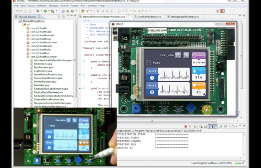Toggle Link with Editor in Package Explorer
This screenshot has height=168, width=261.
[64, 16]
